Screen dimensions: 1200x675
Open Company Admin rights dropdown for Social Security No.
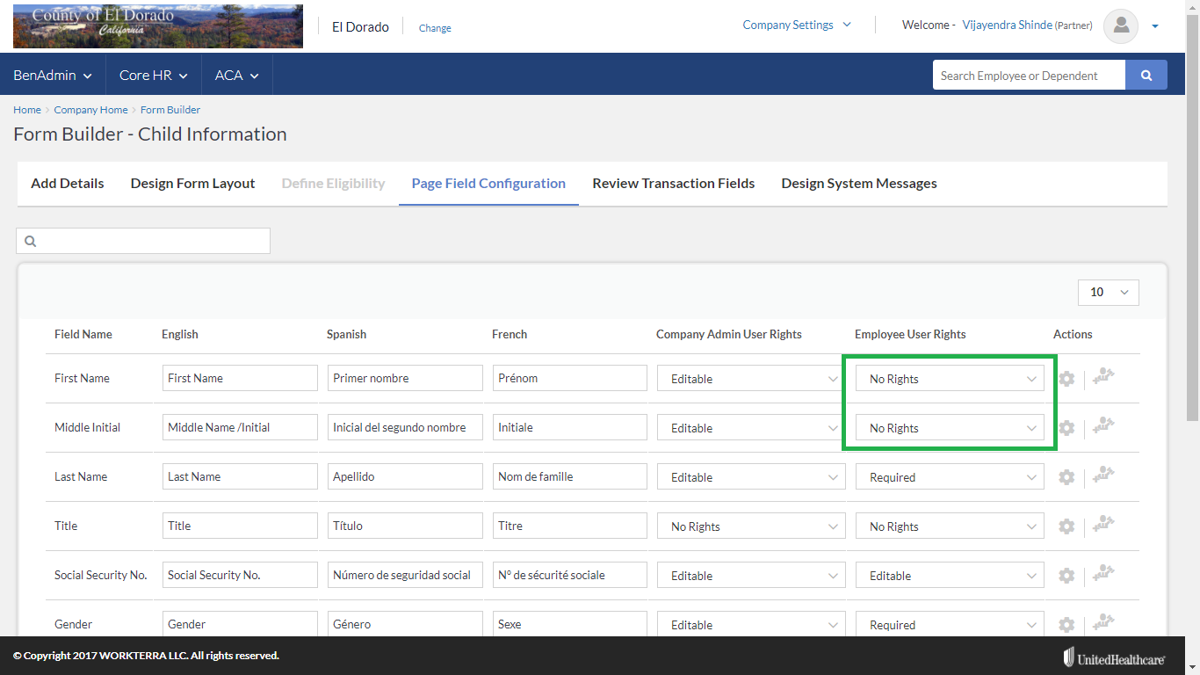(752, 576)
